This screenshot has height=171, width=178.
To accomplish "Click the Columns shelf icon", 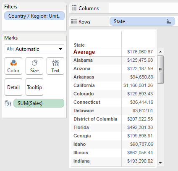I will point(74,8).
